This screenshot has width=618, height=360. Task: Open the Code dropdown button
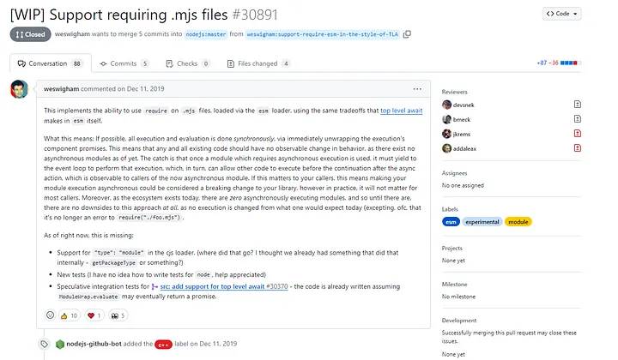[561, 14]
